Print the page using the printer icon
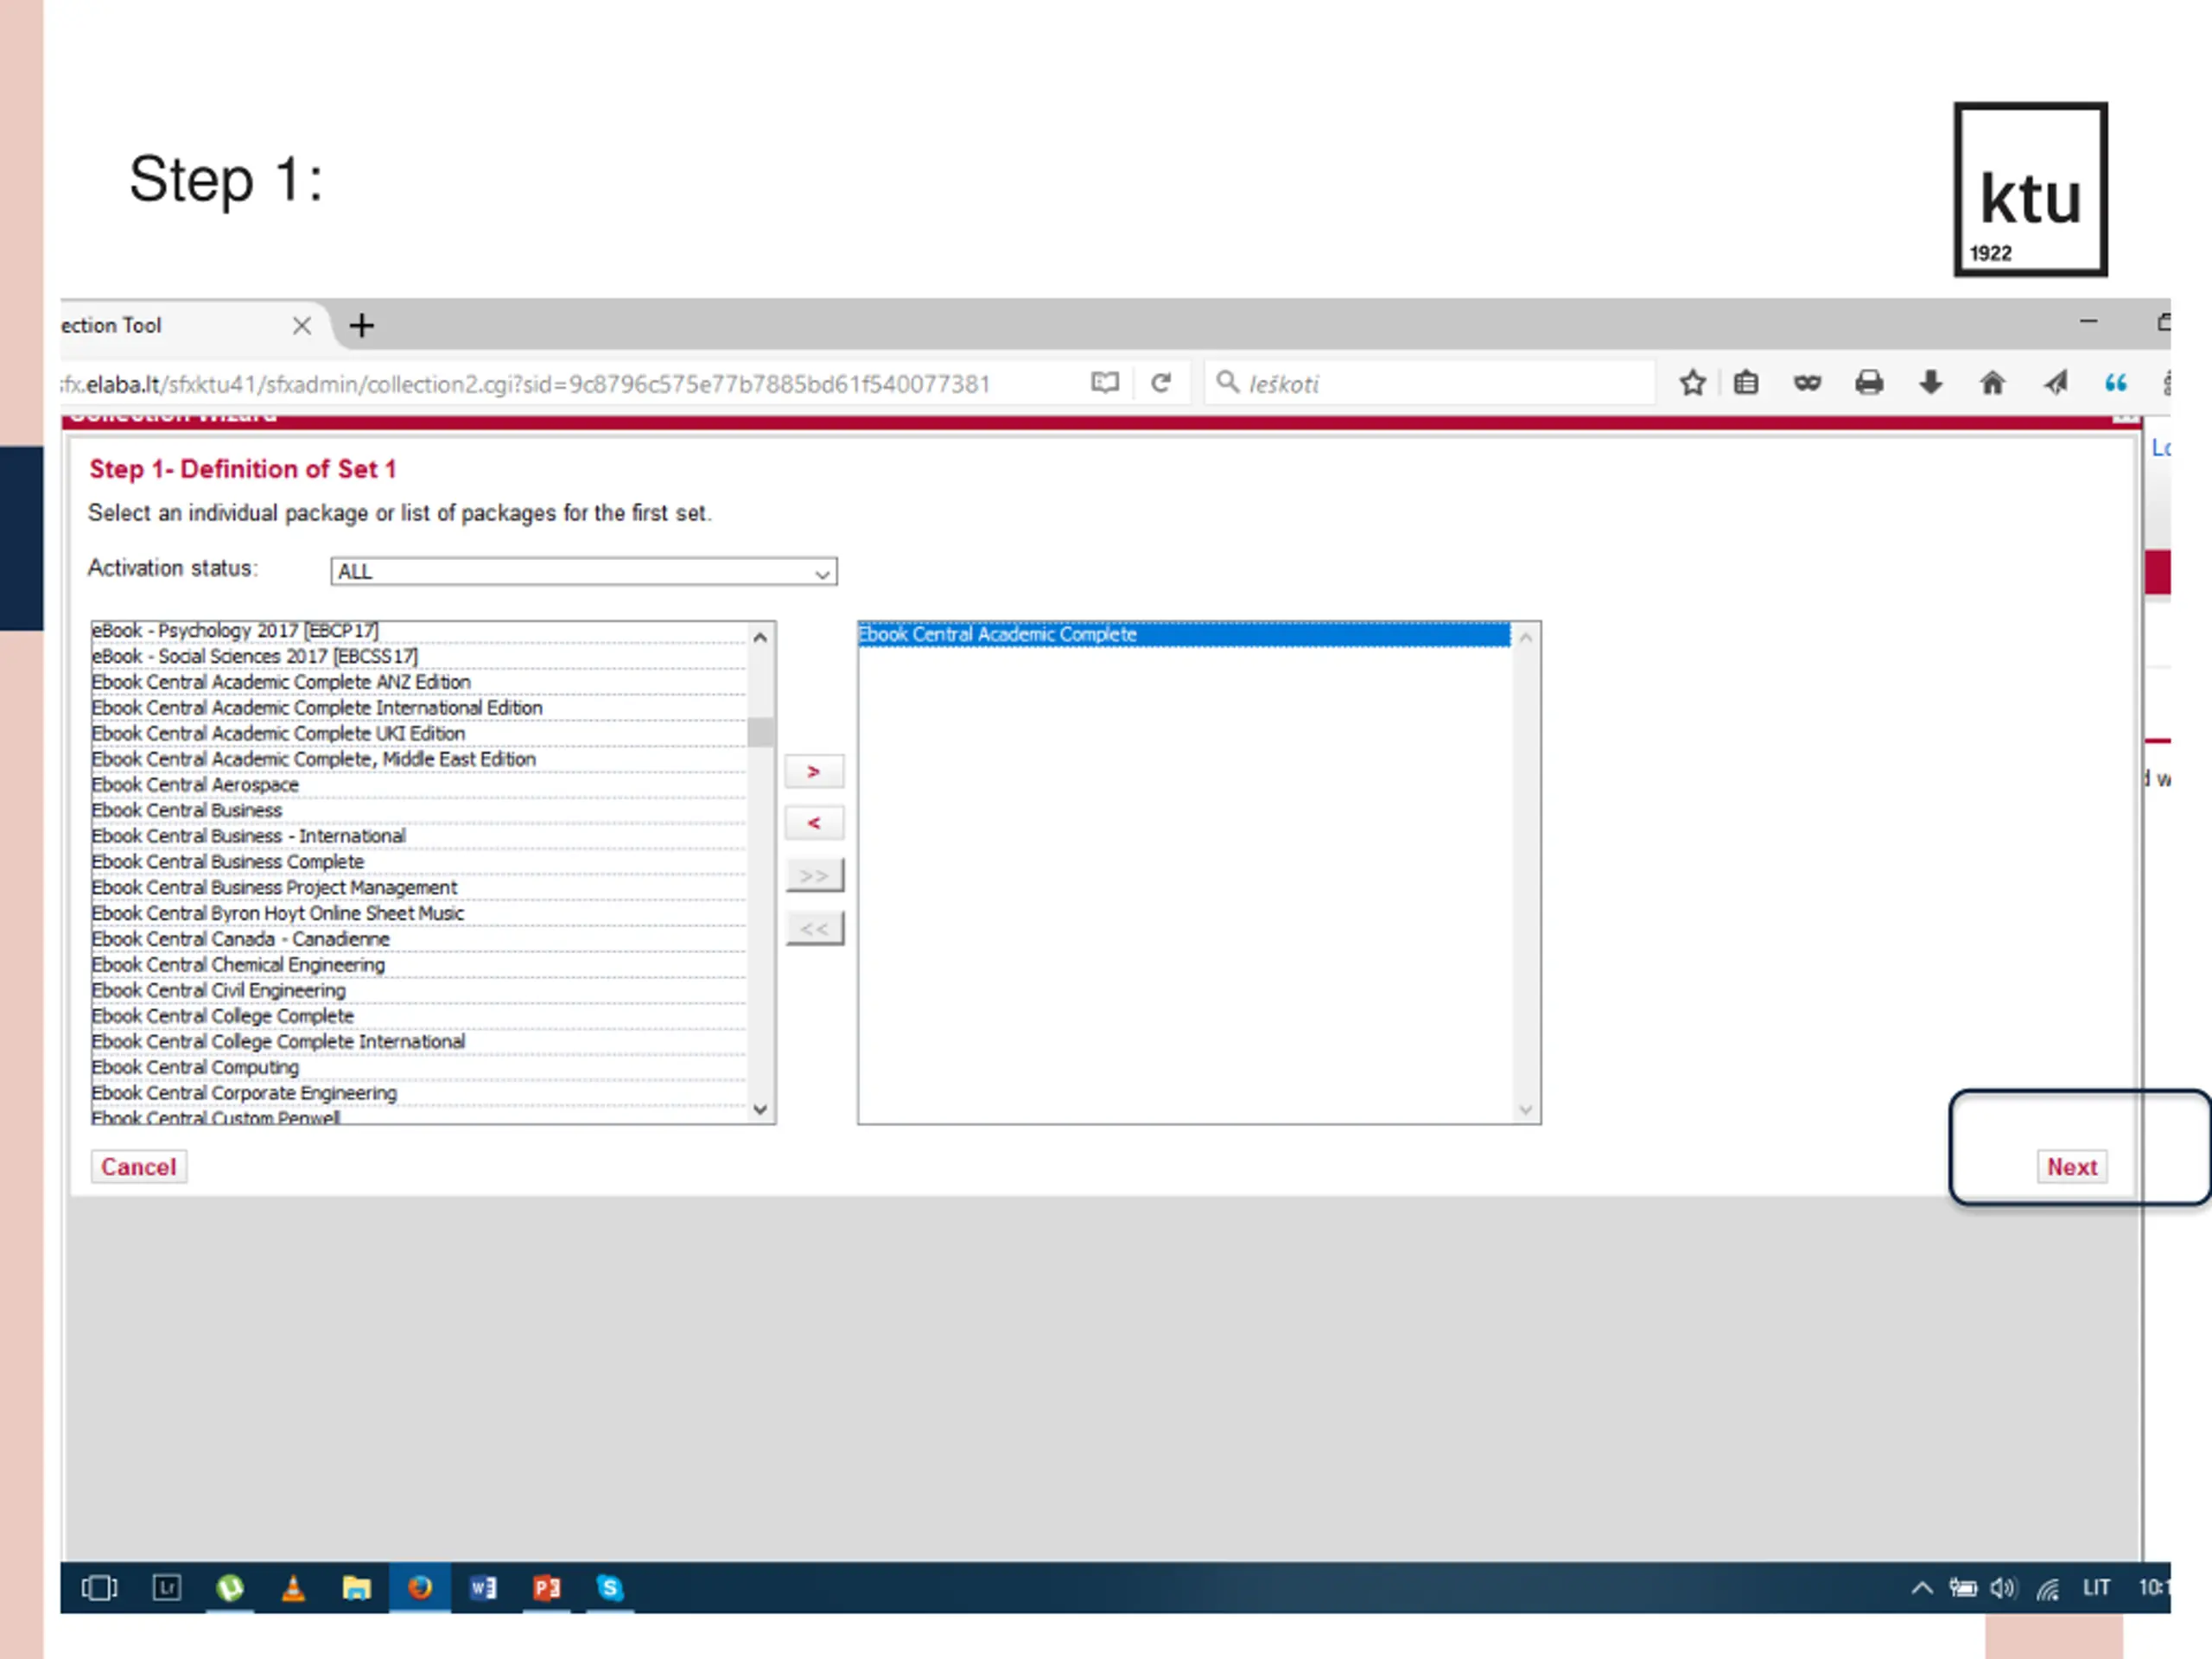2212x1659 pixels. tap(1869, 383)
